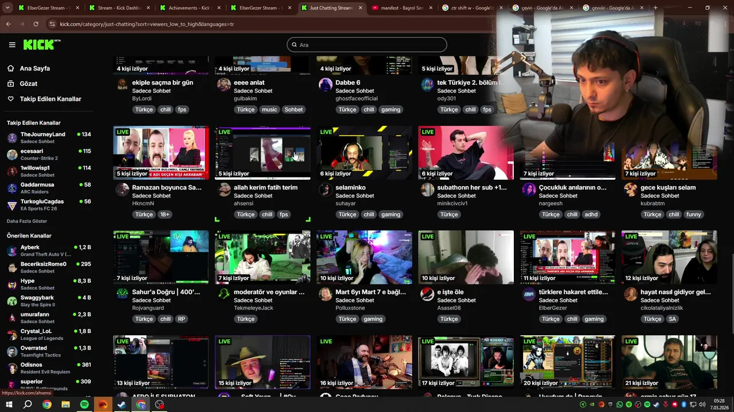Open the Ramazan boyunca stream thumbnail
This screenshot has height=412, width=734.
click(161, 153)
